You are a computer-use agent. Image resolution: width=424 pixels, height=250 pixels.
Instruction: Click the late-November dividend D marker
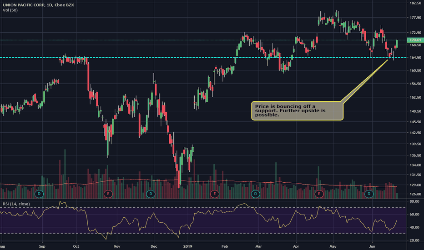point(151,194)
